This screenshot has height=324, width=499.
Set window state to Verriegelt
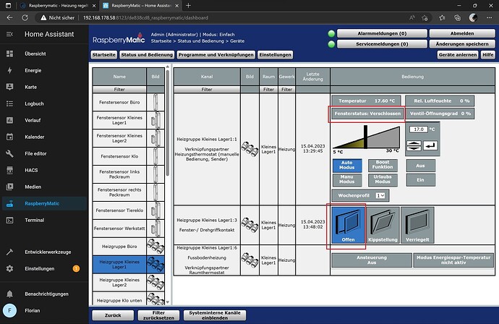click(x=417, y=226)
